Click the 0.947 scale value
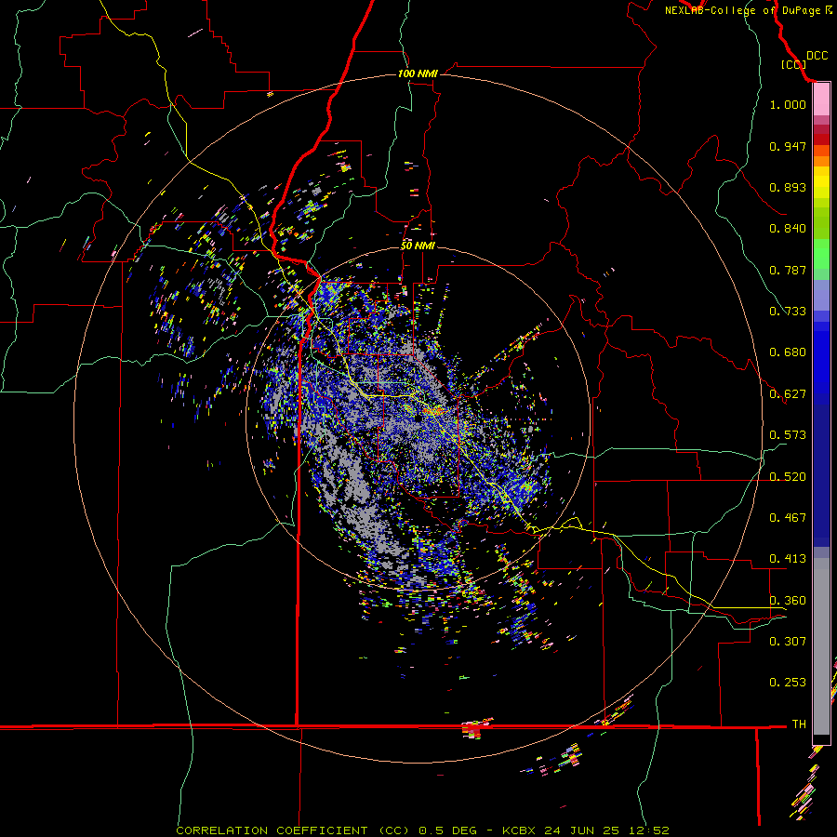Image resolution: width=837 pixels, height=837 pixels. pos(788,146)
